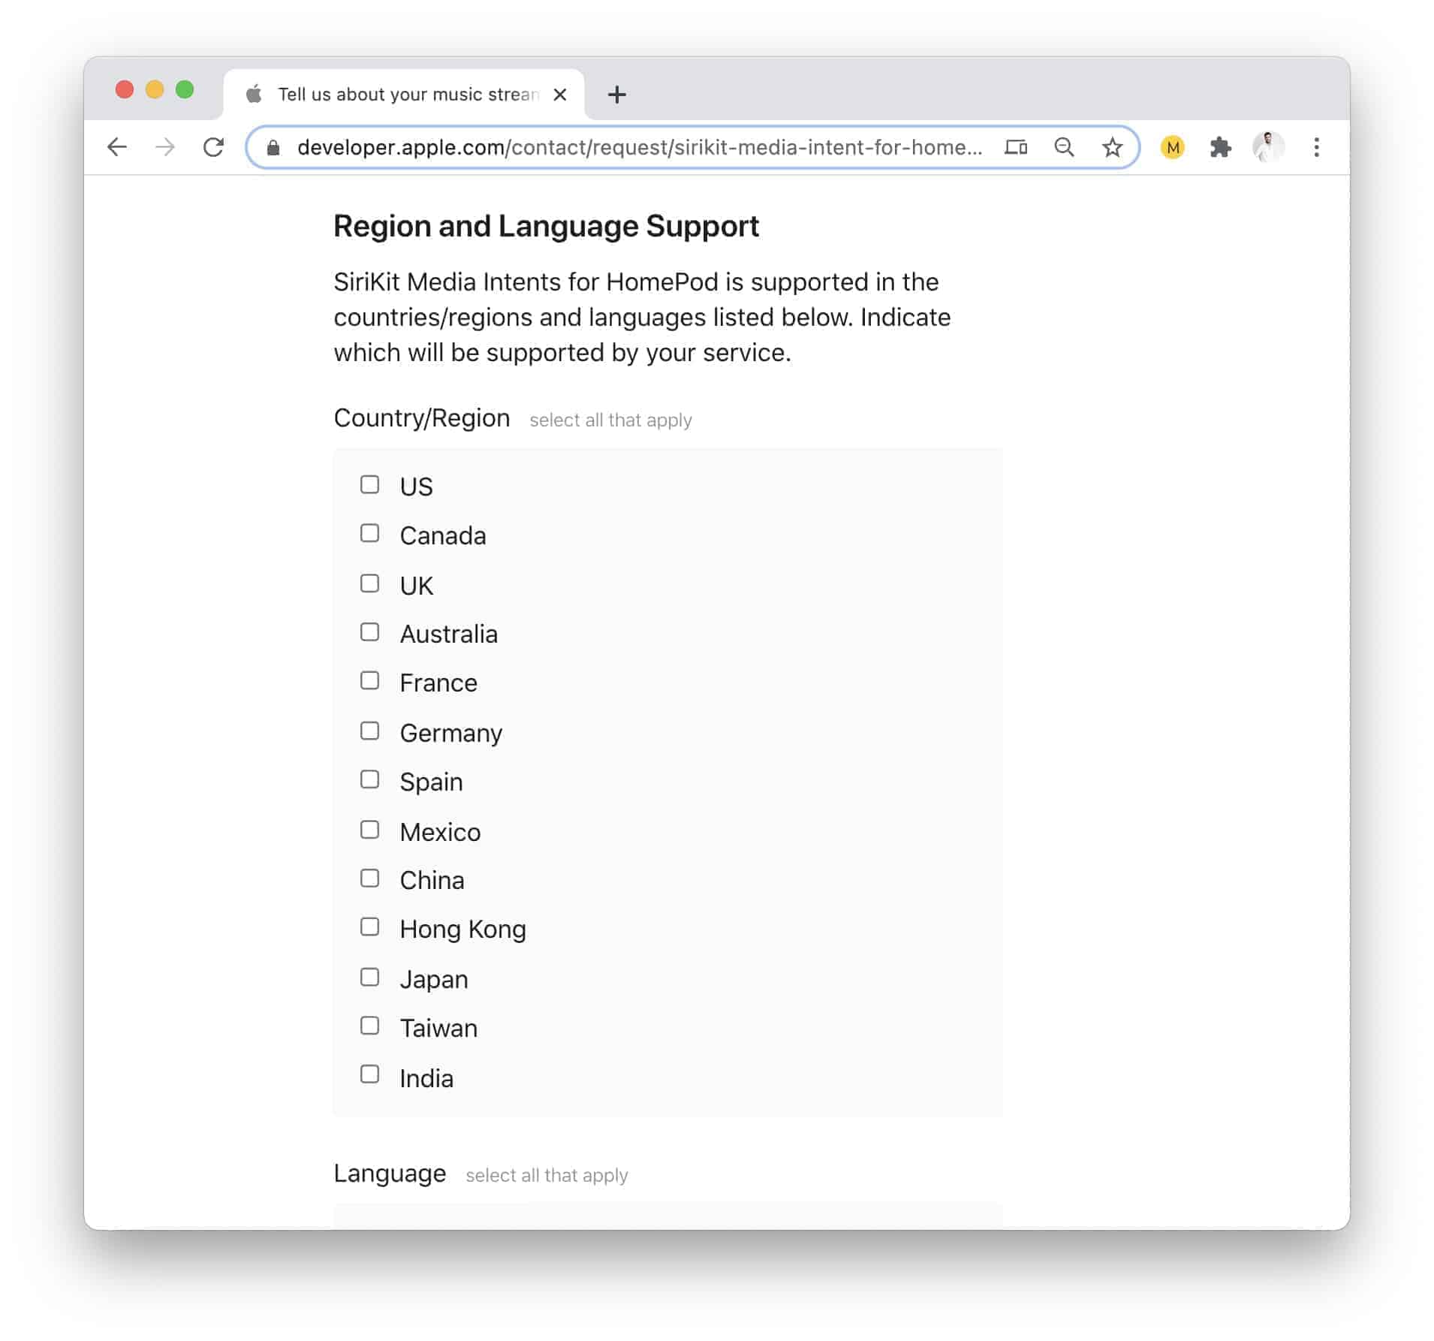Screen dimensions: 1434x1341
Task: Click the 'Language' section label
Action: coord(390,1174)
